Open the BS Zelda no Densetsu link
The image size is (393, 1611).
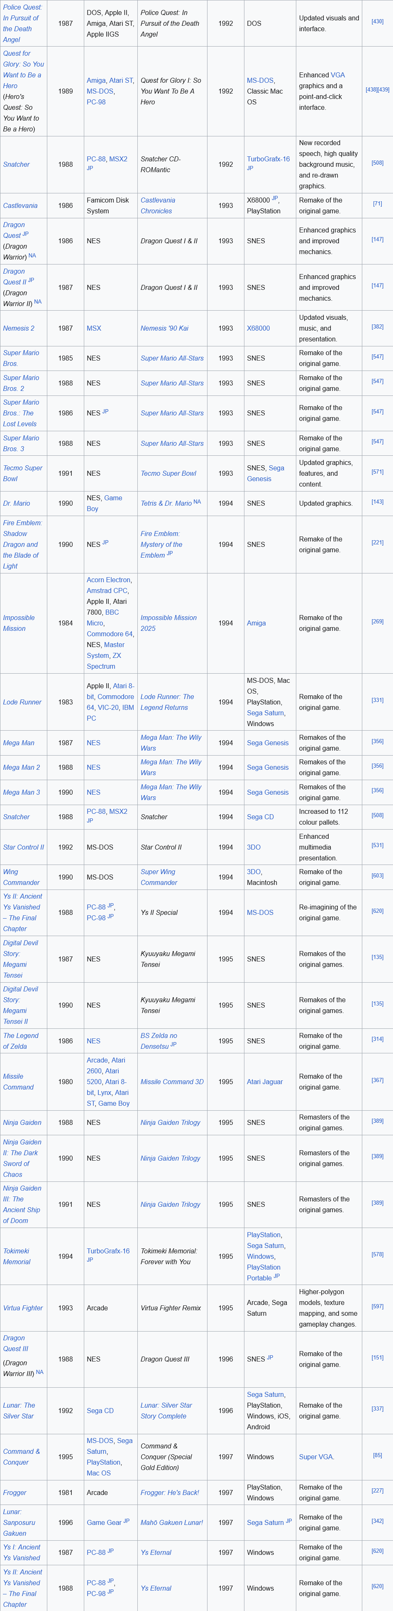point(159,1041)
